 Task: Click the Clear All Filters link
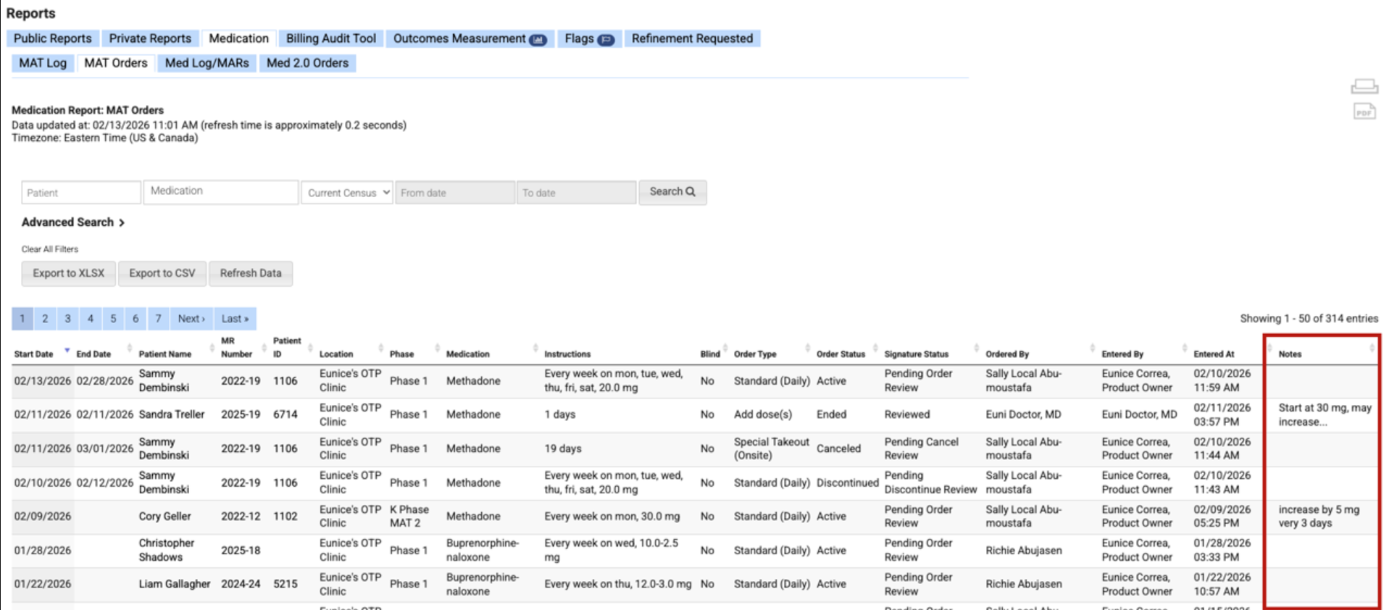(50, 249)
